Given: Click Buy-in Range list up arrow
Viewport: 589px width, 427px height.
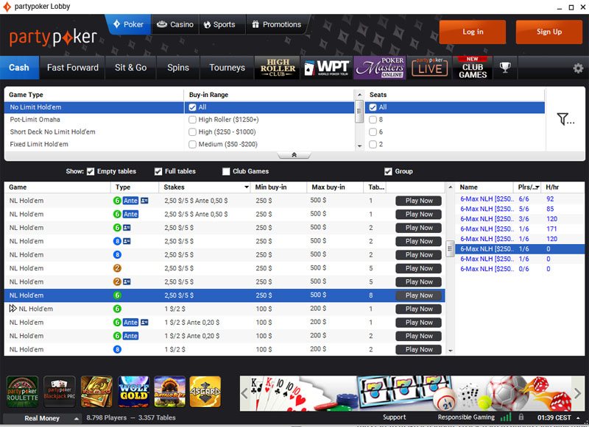Looking at the screenshot, I should click(359, 95).
